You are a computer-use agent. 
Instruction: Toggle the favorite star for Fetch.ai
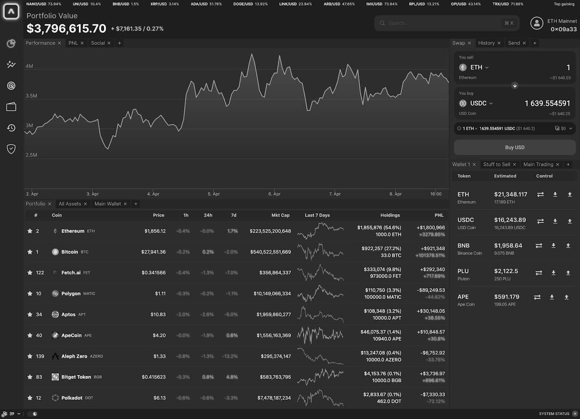(30, 272)
